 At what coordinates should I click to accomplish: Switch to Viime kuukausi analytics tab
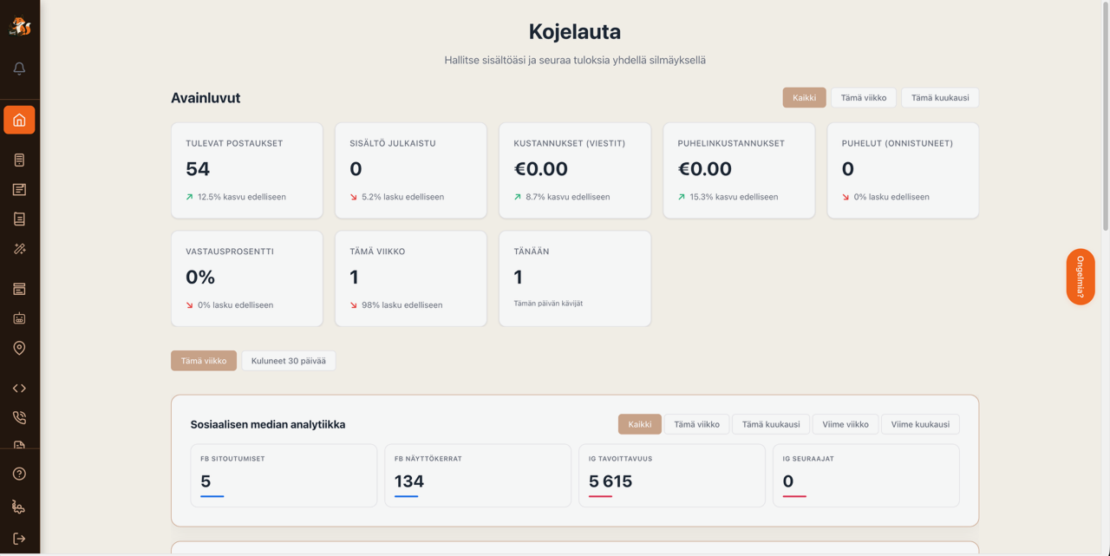pos(920,423)
